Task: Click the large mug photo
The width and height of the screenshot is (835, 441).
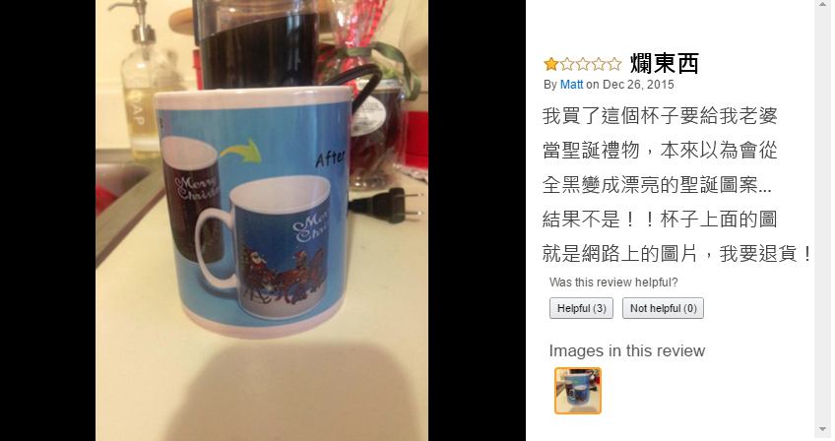Action: pyautogui.click(x=262, y=220)
